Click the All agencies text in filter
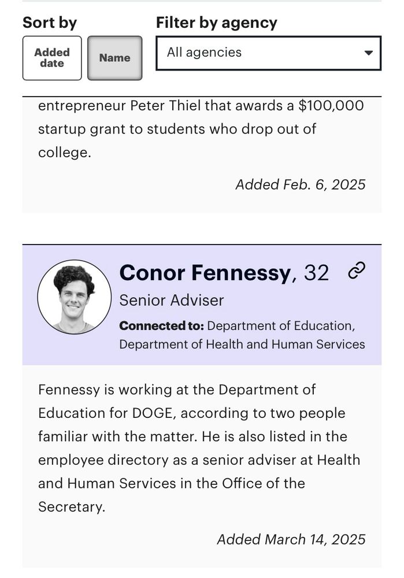404x578 pixels. (x=204, y=53)
